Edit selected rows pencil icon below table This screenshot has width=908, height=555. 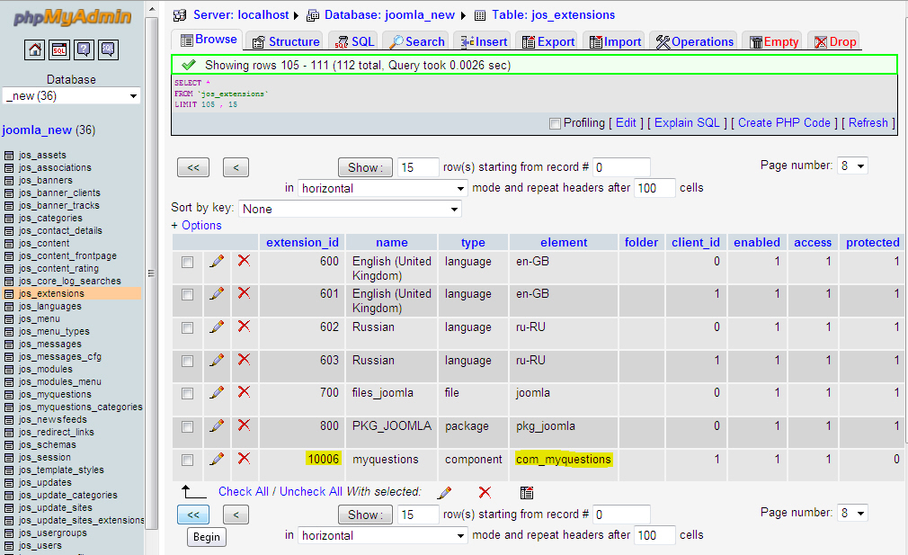point(444,493)
